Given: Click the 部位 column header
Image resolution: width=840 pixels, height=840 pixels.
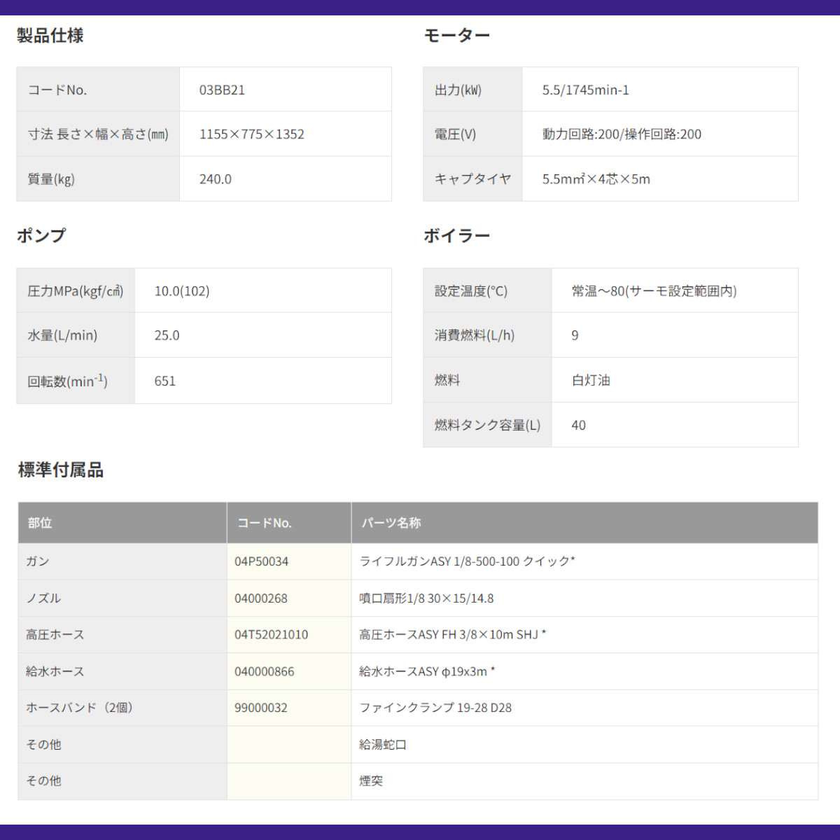Looking at the screenshot, I should tap(40, 523).
